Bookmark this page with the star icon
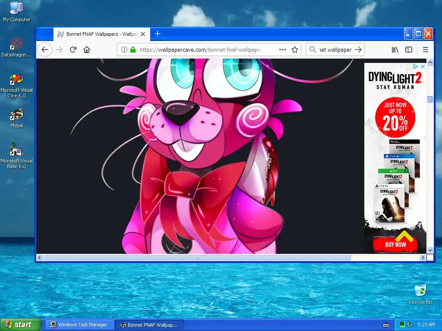The image size is (442, 331). pos(295,50)
